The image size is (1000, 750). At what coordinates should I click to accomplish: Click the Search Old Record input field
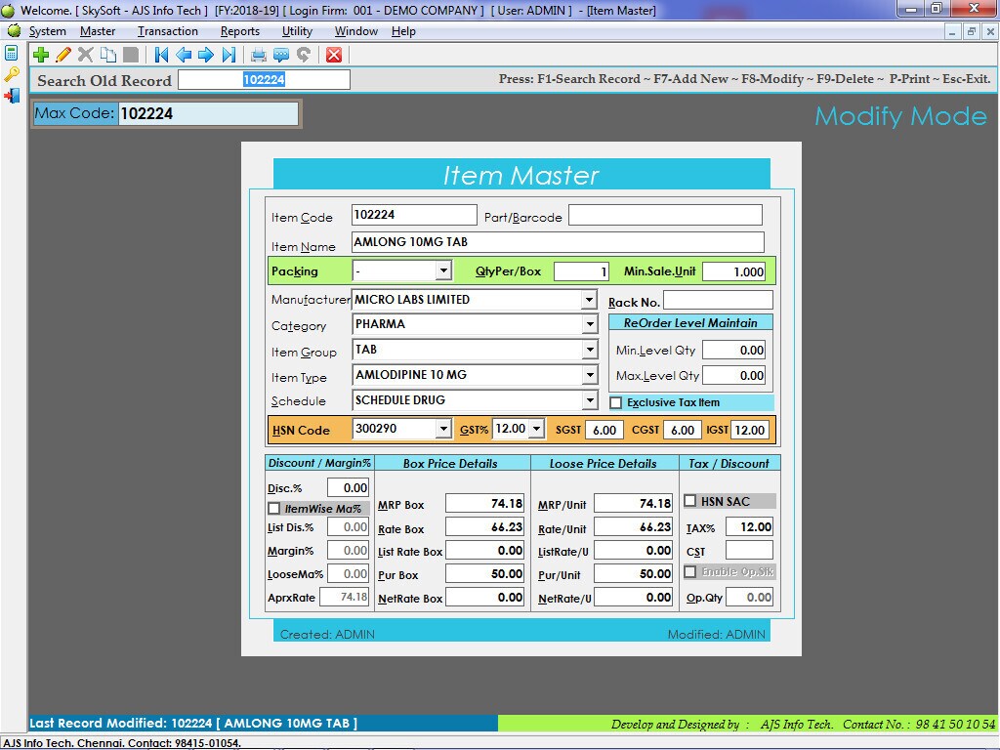coord(264,80)
